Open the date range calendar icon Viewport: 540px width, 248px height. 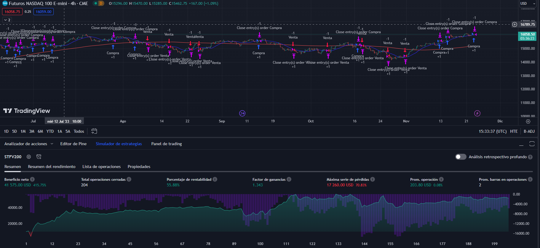(94, 131)
